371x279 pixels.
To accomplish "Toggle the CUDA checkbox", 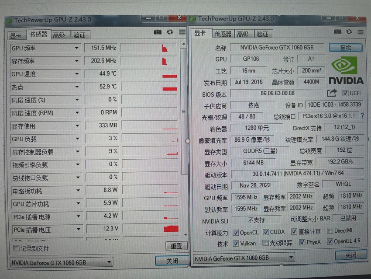I will (266, 232).
